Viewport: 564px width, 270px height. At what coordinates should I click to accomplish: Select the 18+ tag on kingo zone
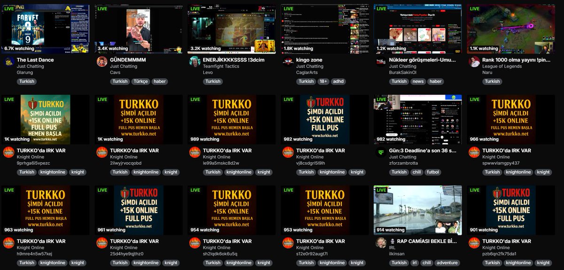pos(323,82)
